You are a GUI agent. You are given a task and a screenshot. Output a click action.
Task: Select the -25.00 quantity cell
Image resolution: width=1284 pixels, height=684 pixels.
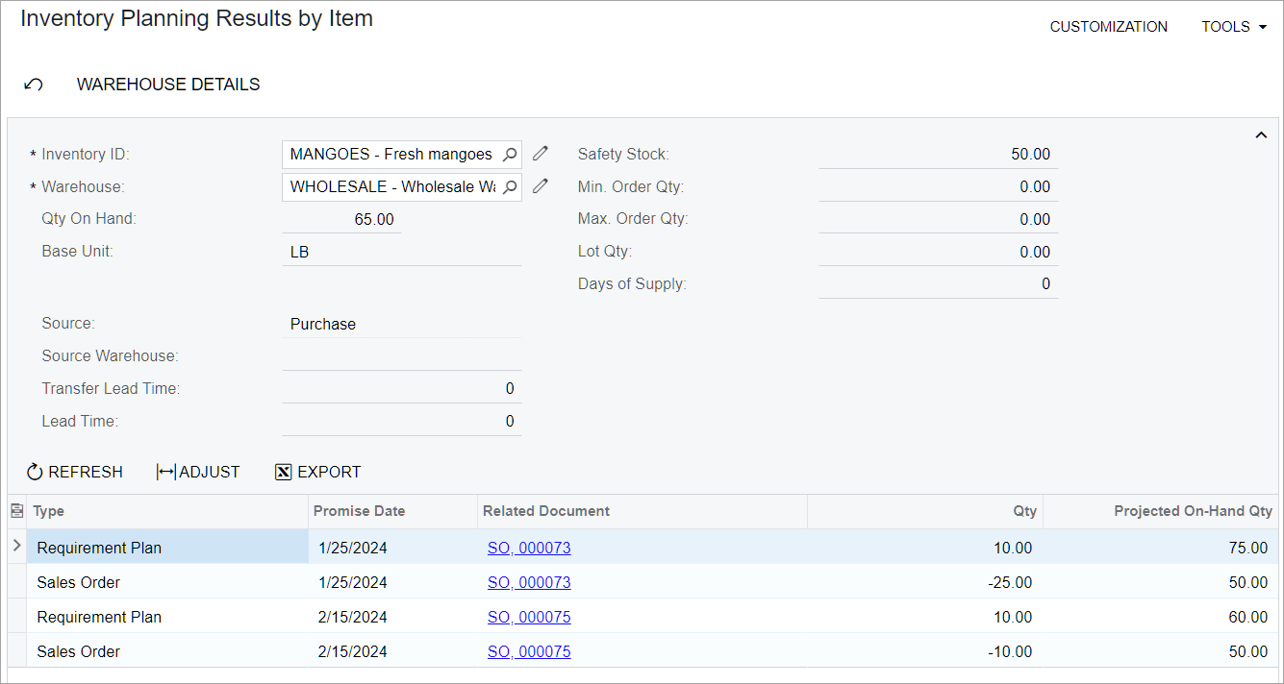[x=925, y=582]
